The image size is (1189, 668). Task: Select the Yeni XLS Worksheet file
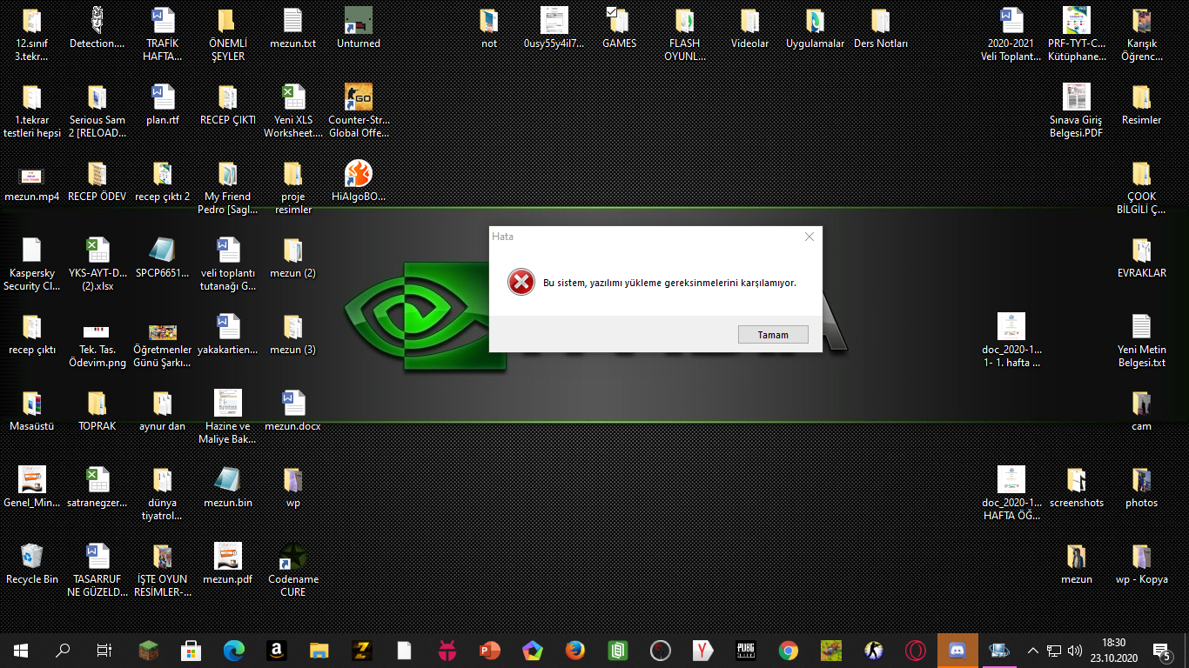[293, 110]
